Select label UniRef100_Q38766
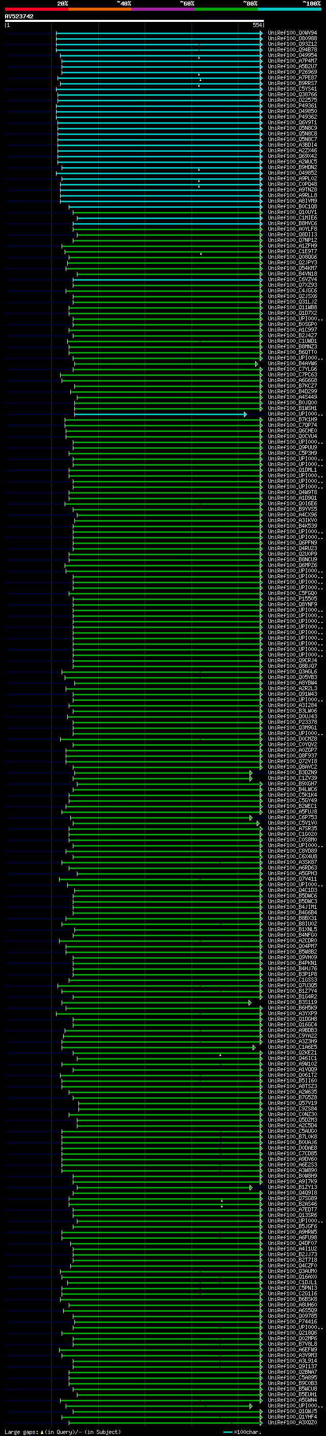 click(x=292, y=94)
